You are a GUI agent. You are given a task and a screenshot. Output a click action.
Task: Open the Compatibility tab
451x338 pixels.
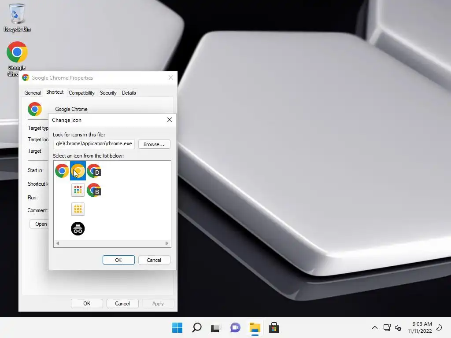coord(81,93)
